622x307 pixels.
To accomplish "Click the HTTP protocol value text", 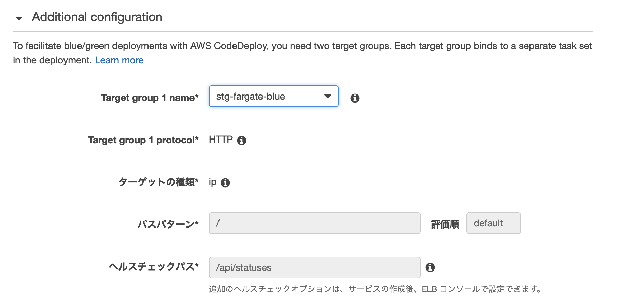I will click(221, 140).
